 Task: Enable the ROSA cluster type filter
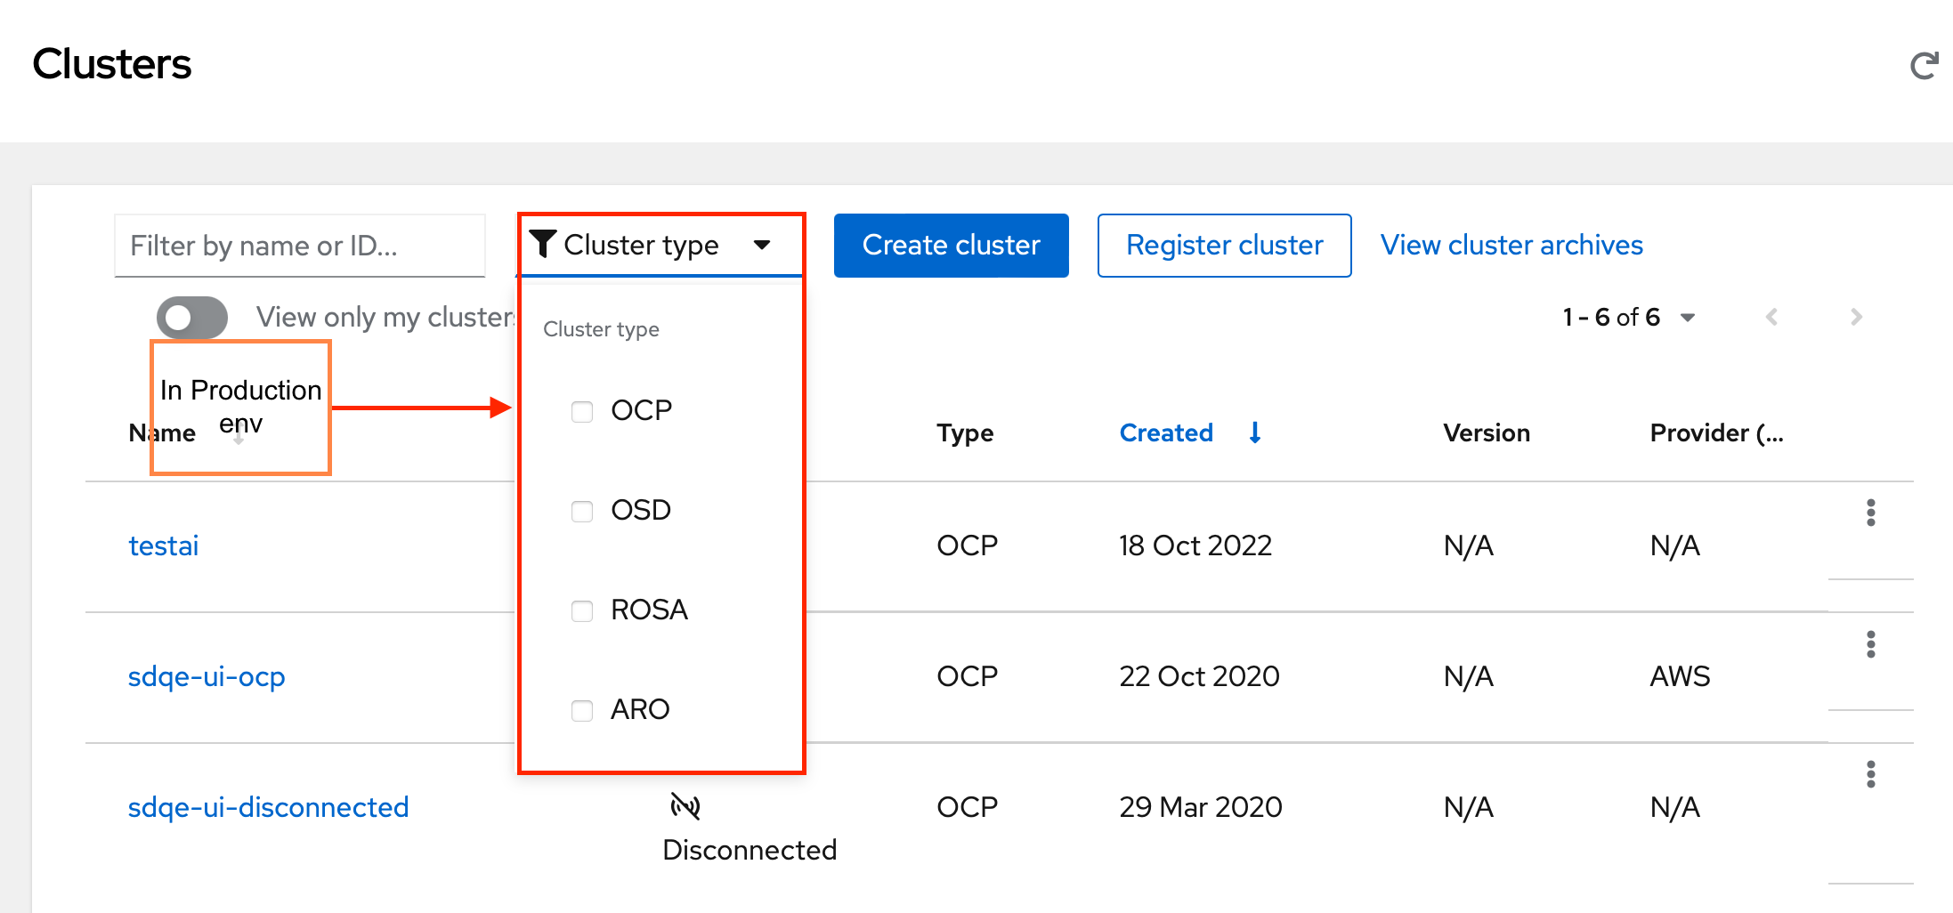point(582,610)
